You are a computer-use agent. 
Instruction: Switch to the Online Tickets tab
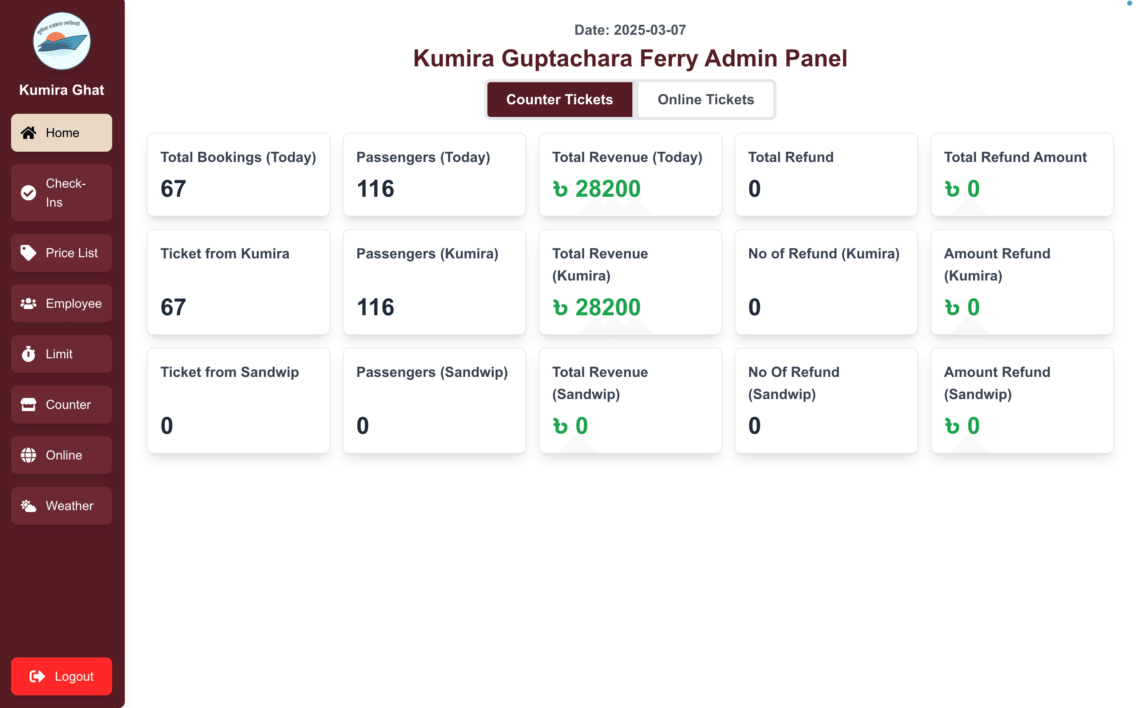click(706, 99)
